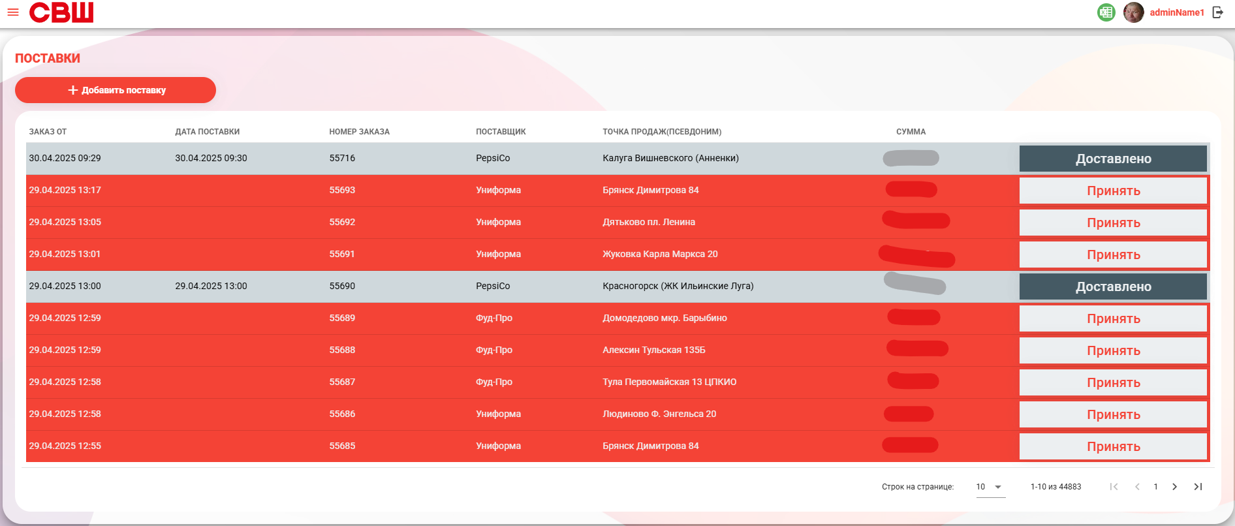
Task: Open the adminName1 user avatar
Action: [1134, 12]
